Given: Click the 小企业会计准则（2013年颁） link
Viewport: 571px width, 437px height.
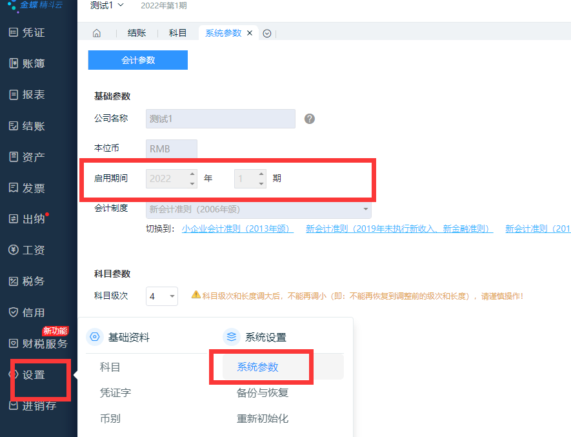Looking at the screenshot, I should click(x=237, y=229).
